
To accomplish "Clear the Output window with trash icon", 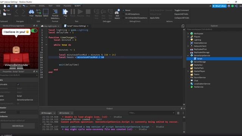I will 178,113.
